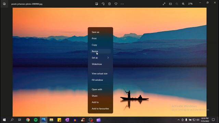The width and height of the screenshot is (219, 123).
Task: Choose Save as from the context menu
Action: tap(100, 32)
